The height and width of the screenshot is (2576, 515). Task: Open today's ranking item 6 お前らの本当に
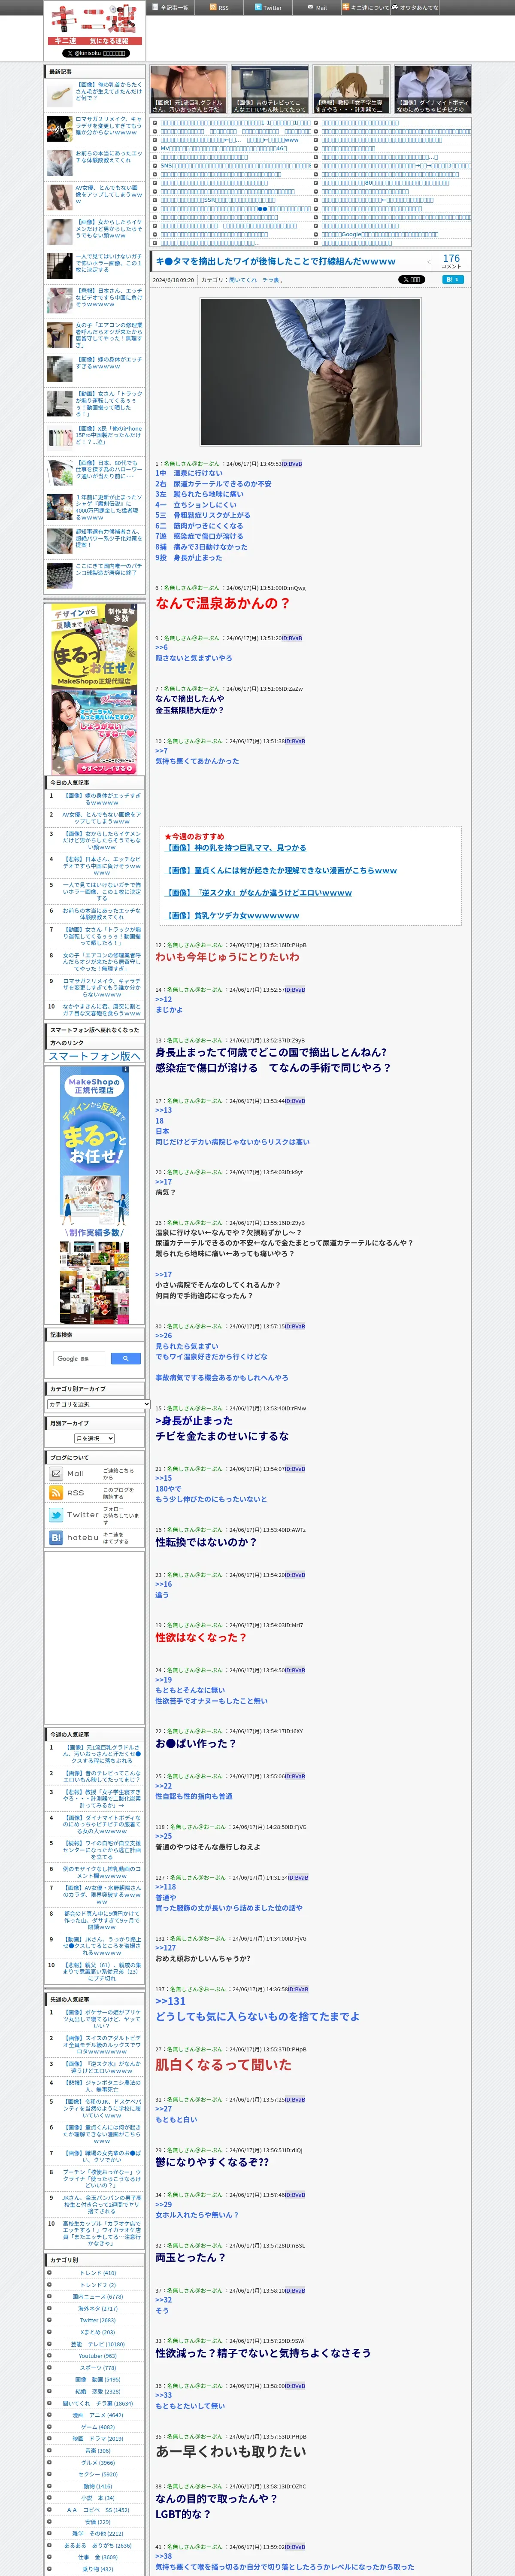(x=102, y=914)
